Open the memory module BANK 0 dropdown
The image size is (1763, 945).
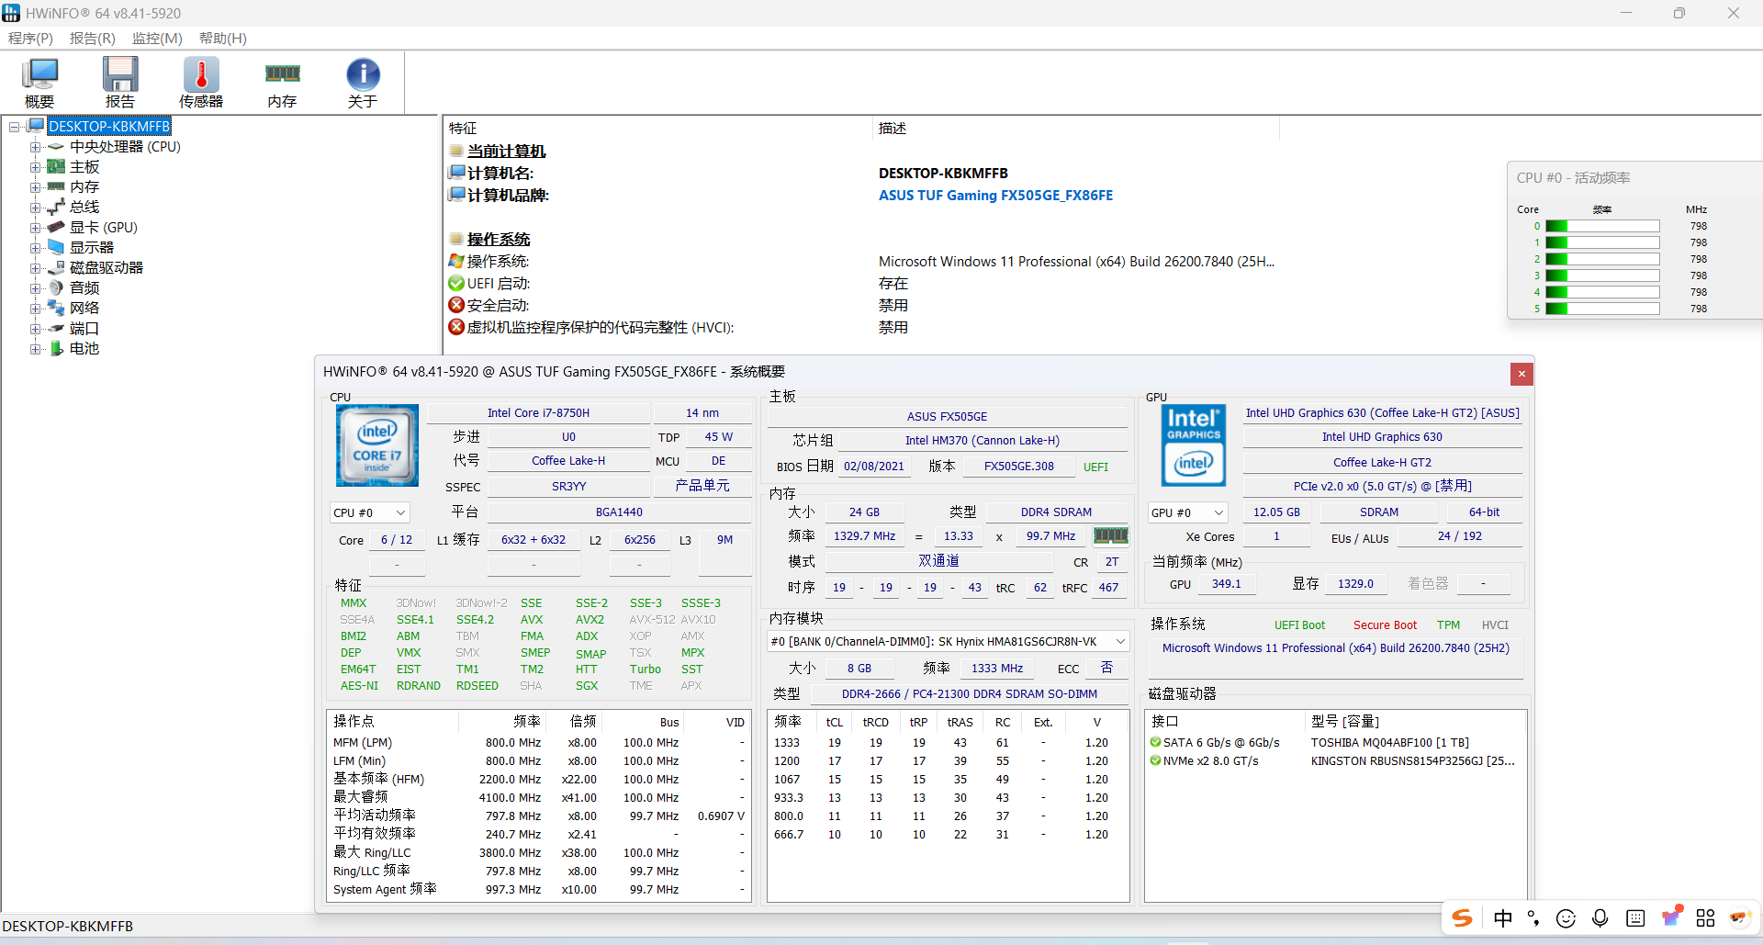(948, 641)
